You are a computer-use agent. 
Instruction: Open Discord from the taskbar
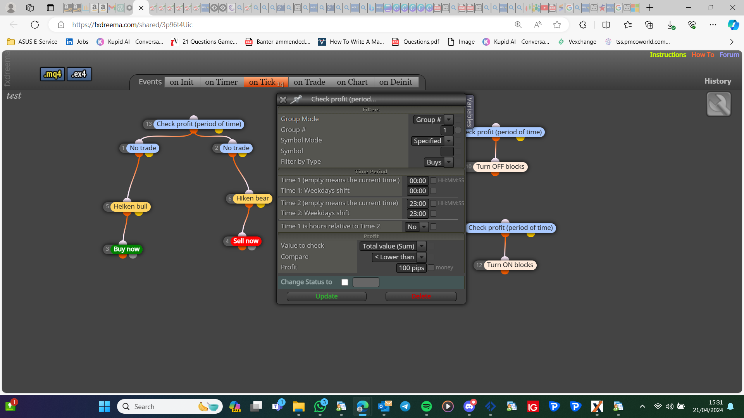[x=469, y=406]
